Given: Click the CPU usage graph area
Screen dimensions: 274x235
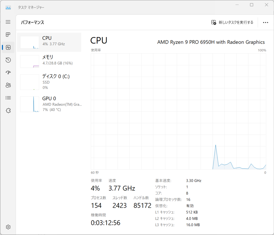Looking at the screenshot, I should click(x=178, y=111).
